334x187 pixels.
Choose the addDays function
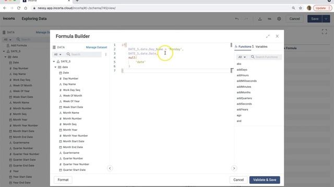click(x=242, y=70)
